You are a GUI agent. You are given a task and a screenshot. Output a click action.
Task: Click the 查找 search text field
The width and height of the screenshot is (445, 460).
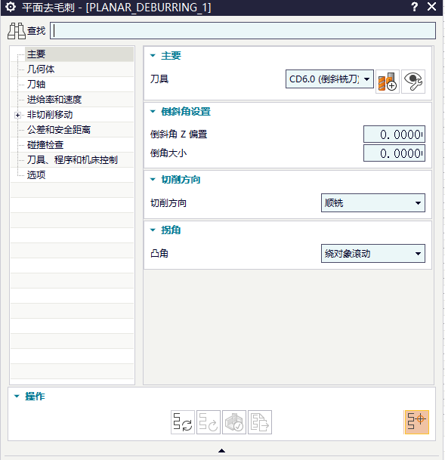click(x=243, y=30)
